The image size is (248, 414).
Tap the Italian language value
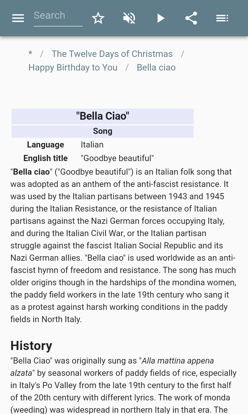point(92,145)
